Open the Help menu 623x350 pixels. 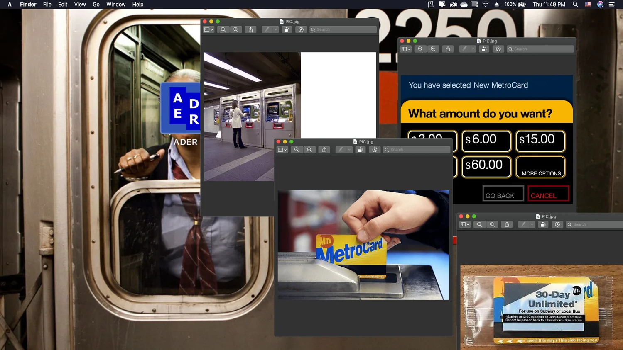click(138, 5)
